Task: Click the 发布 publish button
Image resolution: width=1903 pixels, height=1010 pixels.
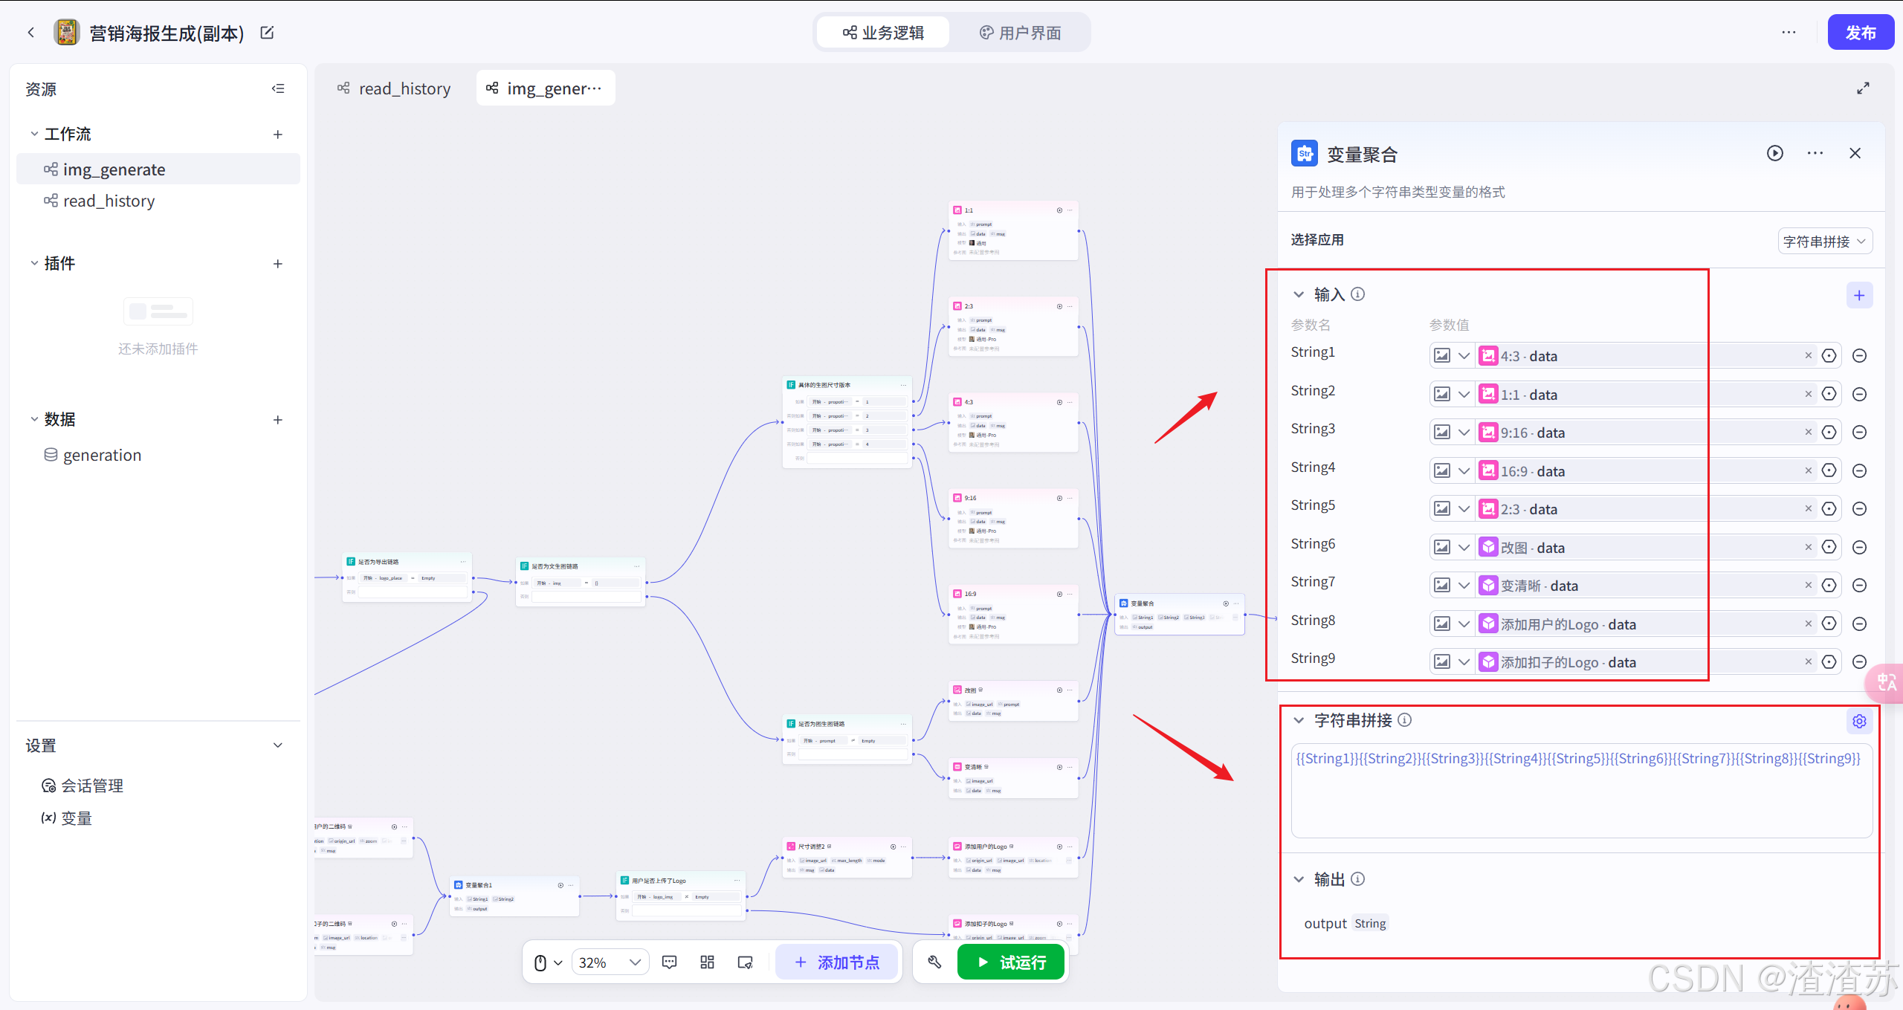Action: click(1860, 33)
